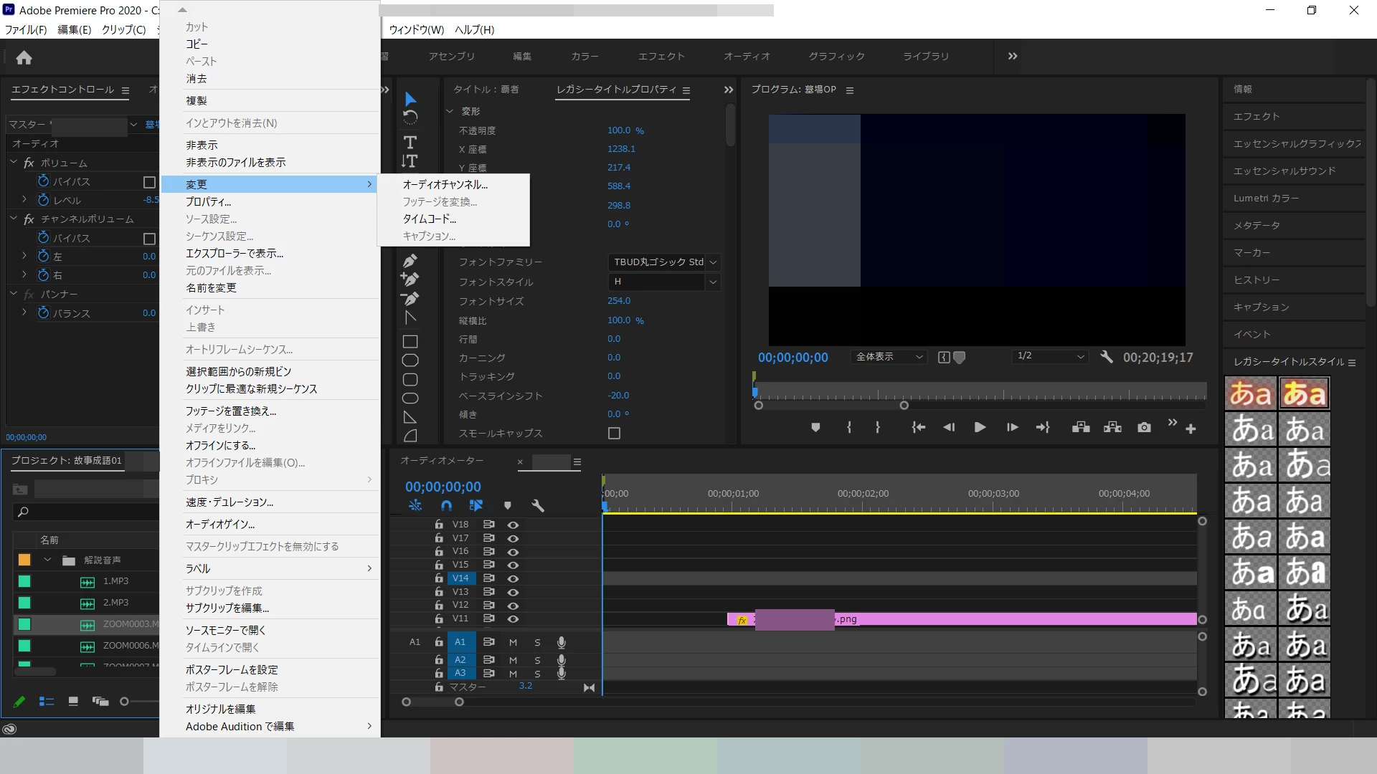Switch to the Color workspace tab
The width and height of the screenshot is (1377, 774).
pyautogui.click(x=585, y=56)
